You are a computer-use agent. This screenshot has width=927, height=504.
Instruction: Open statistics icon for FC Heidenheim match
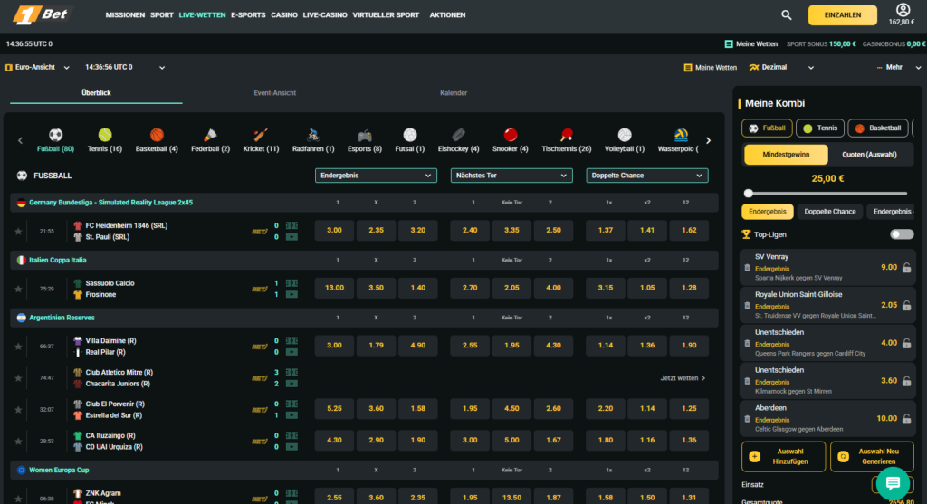[292, 225]
